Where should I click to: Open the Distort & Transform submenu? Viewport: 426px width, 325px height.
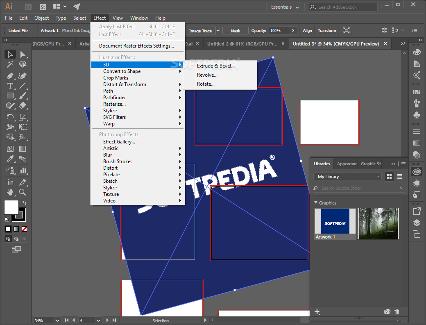pos(138,84)
